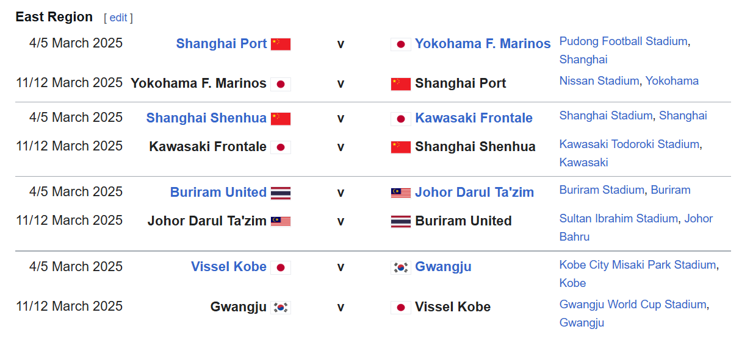Open Shanghai Port team page link
This screenshot has width=739, height=343.
pyautogui.click(x=222, y=44)
